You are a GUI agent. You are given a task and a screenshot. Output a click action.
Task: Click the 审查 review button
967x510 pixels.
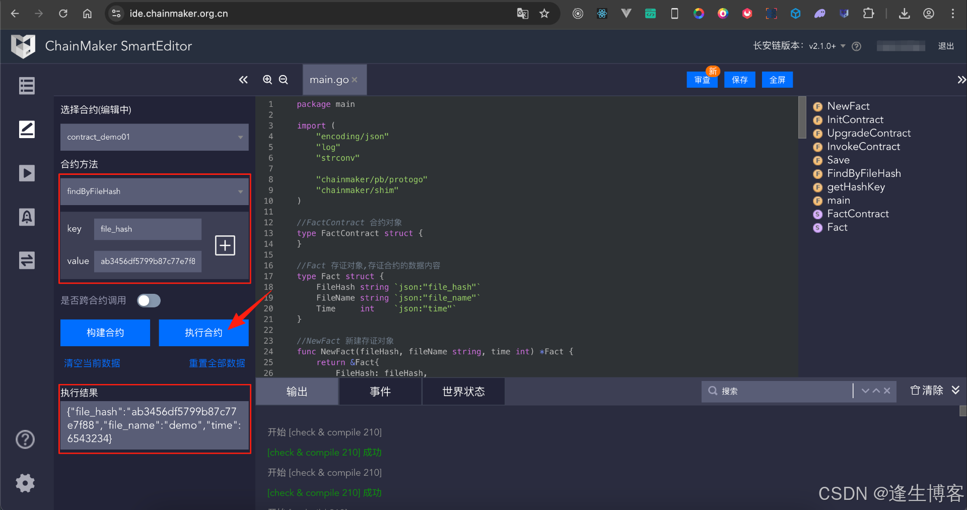pos(702,80)
